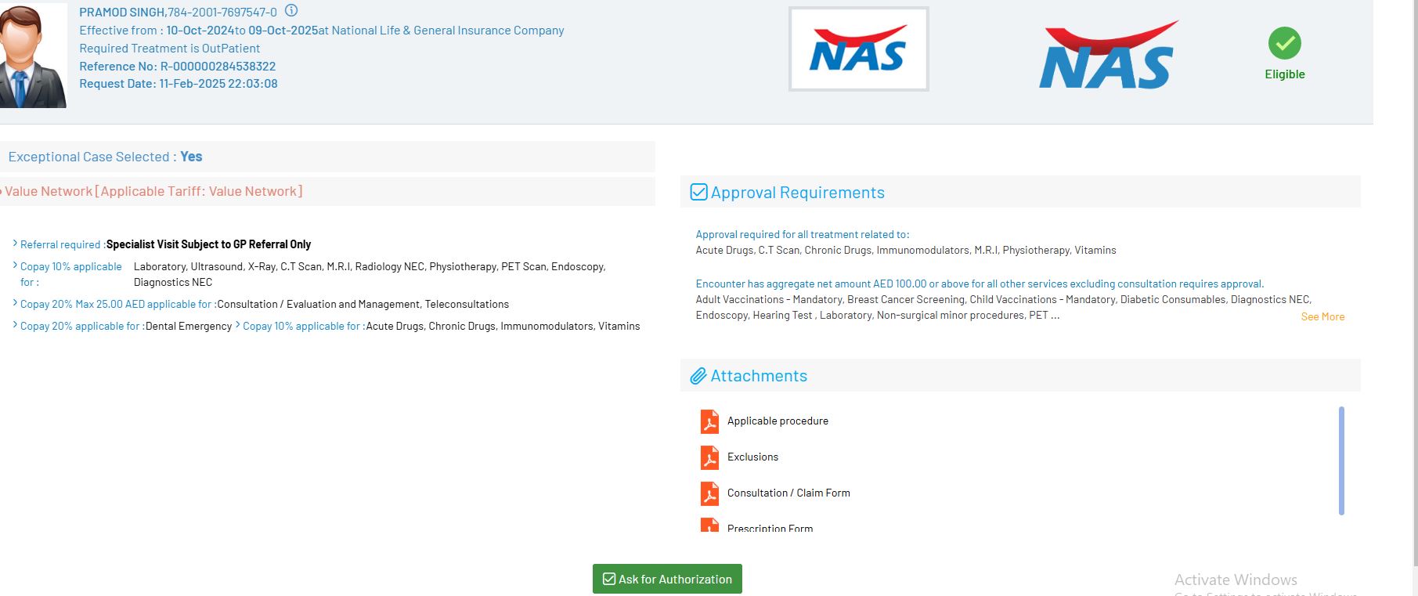The image size is (1418, 596).
Task: Click See More in Approval Requirements
Action: click(1322, 316)
